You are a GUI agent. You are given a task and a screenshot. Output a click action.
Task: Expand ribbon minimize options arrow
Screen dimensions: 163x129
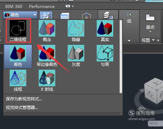click(x=73, y=6)
